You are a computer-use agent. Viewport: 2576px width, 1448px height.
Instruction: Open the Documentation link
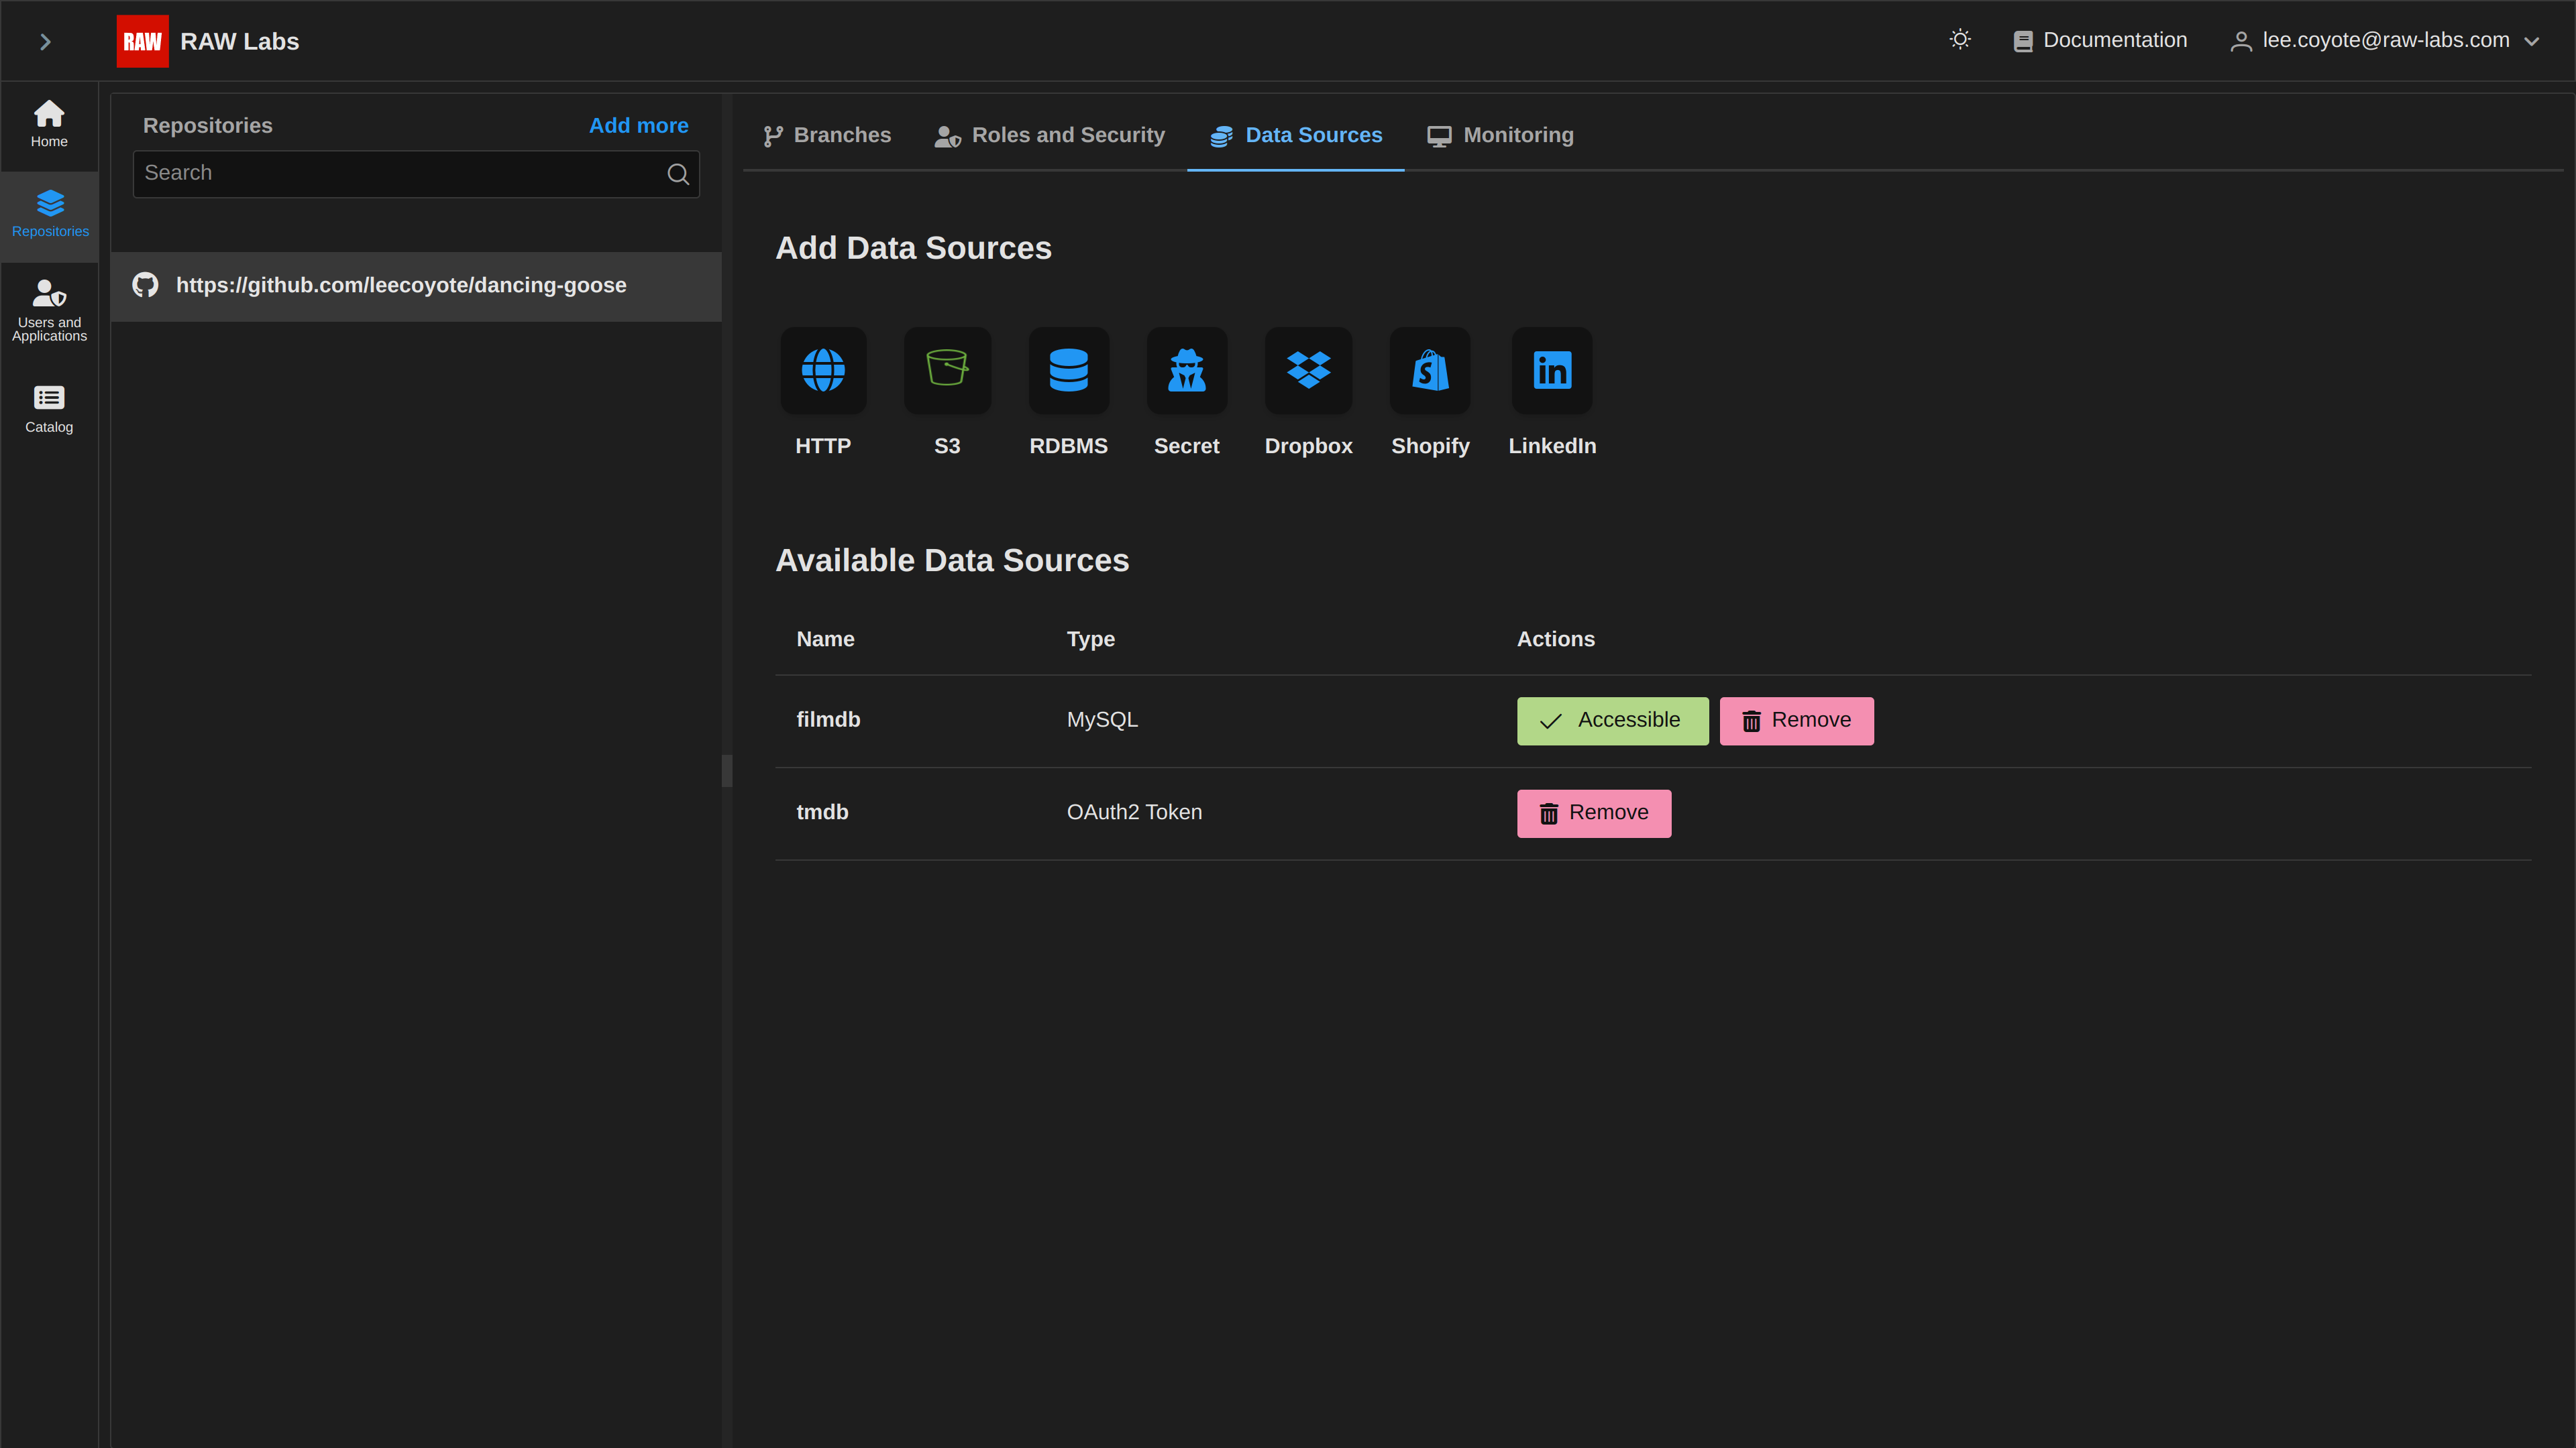click(2100, 40)
